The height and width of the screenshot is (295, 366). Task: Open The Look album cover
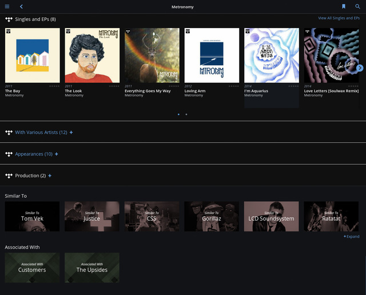coord(92,55)
